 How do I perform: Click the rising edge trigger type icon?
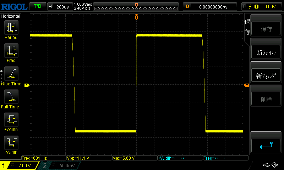click(x=250, y=7)
